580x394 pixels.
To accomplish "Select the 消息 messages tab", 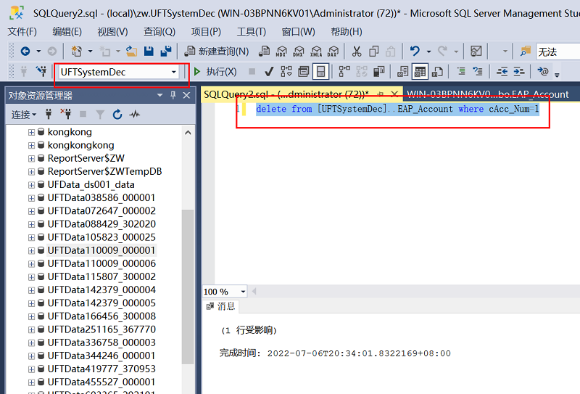I will tap(221, 306).
